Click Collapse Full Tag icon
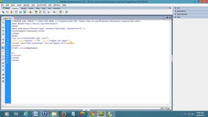The height and width of the screenshot is (117, 208). click(x=3, y=28)
